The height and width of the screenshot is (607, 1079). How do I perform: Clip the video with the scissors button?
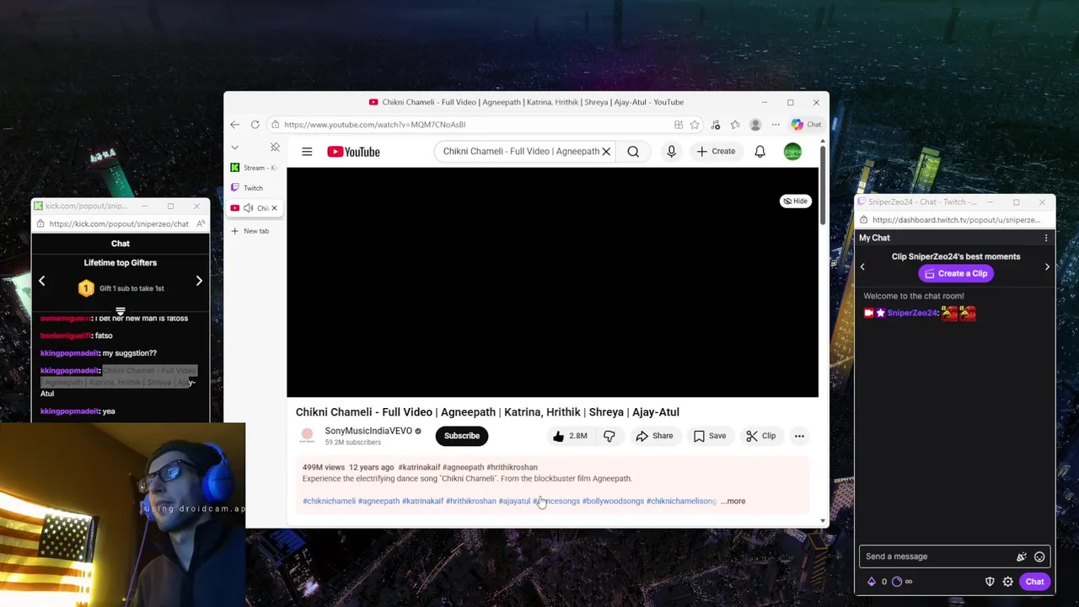[x=760, y=436]
